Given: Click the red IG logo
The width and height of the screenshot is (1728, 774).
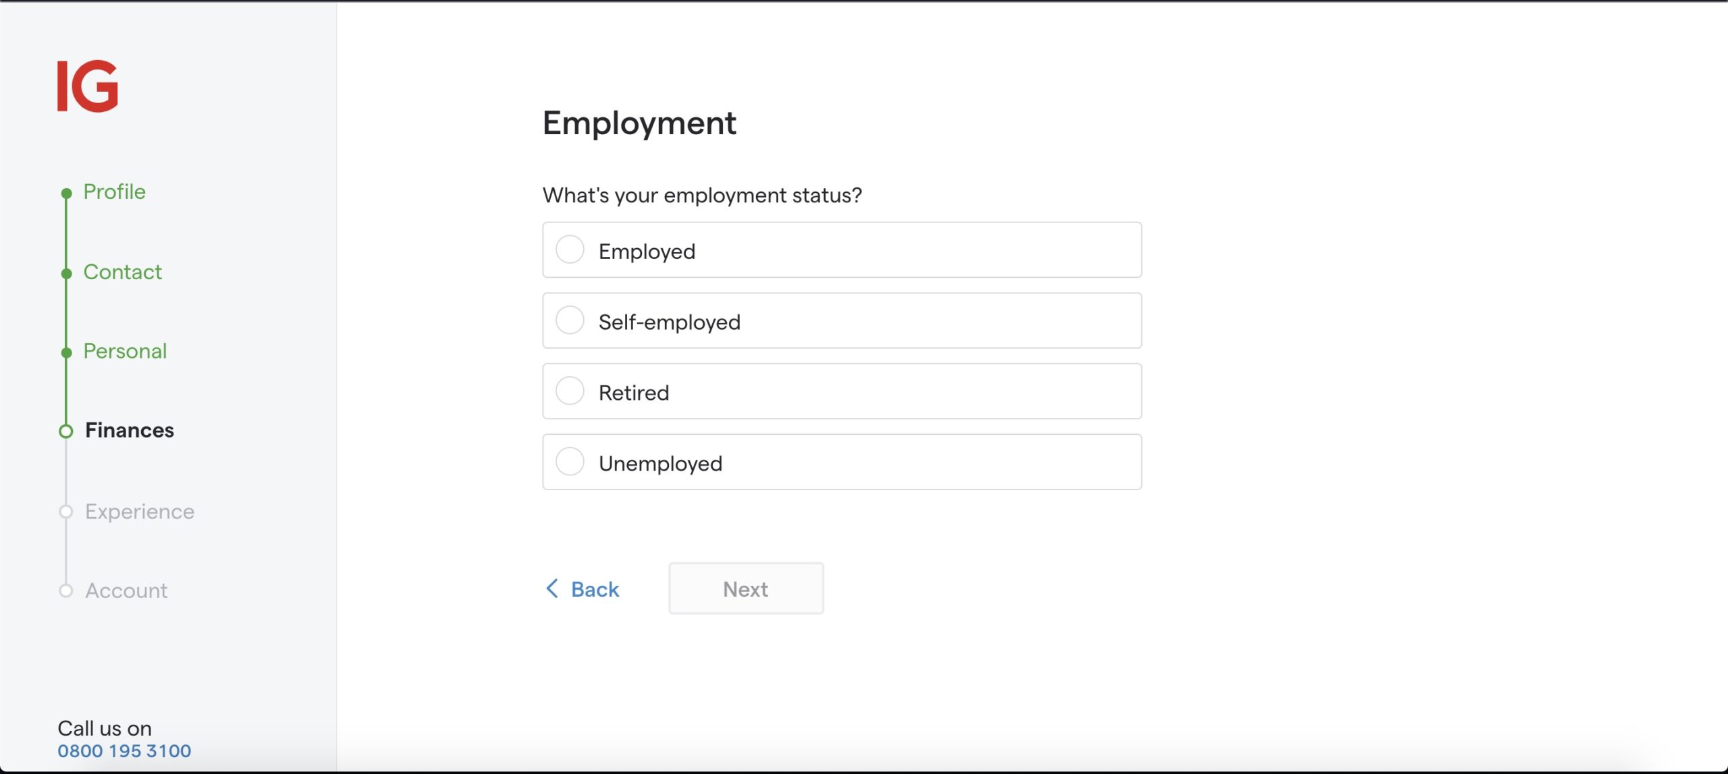Looking at the screenshot, I should 88,86.
